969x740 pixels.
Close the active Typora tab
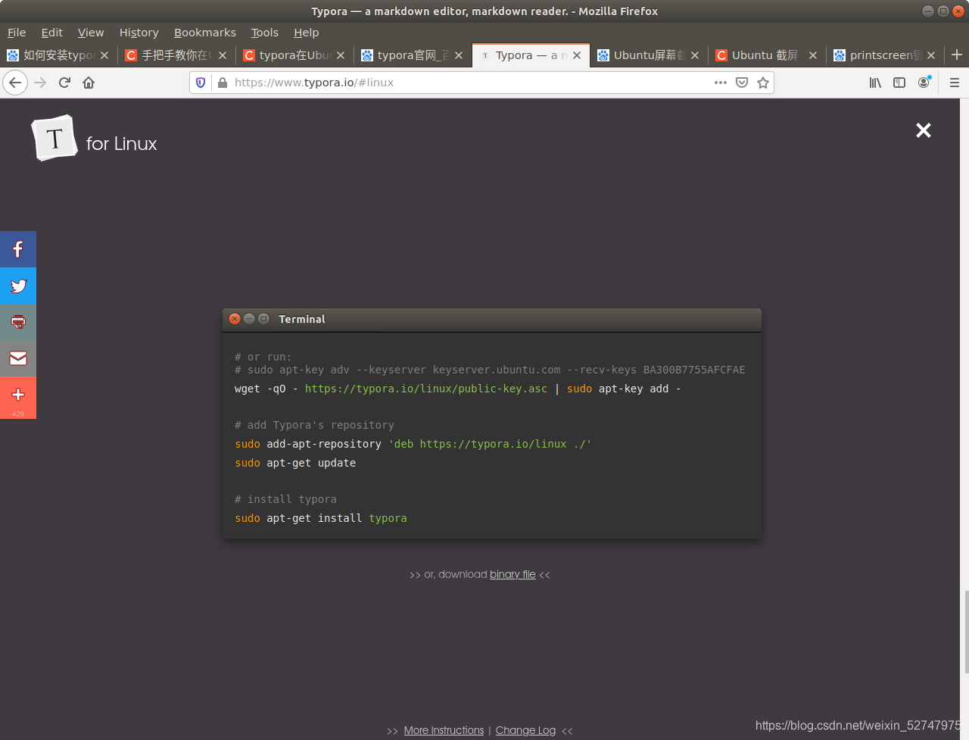click(577, 55)
